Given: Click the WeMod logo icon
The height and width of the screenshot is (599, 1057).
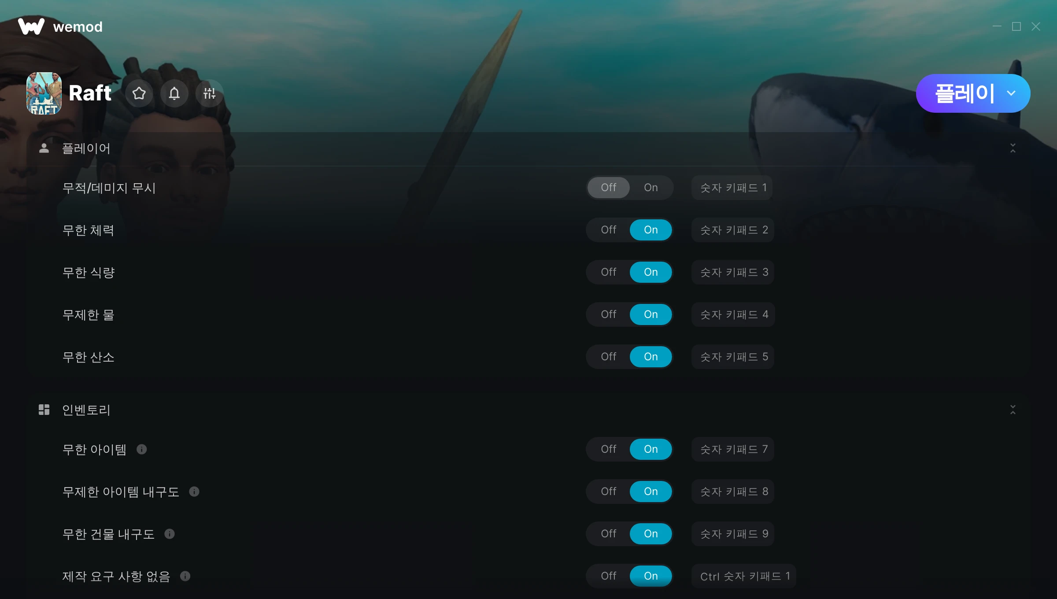Looking at the screenshot, I should click(x=31, y=26).
